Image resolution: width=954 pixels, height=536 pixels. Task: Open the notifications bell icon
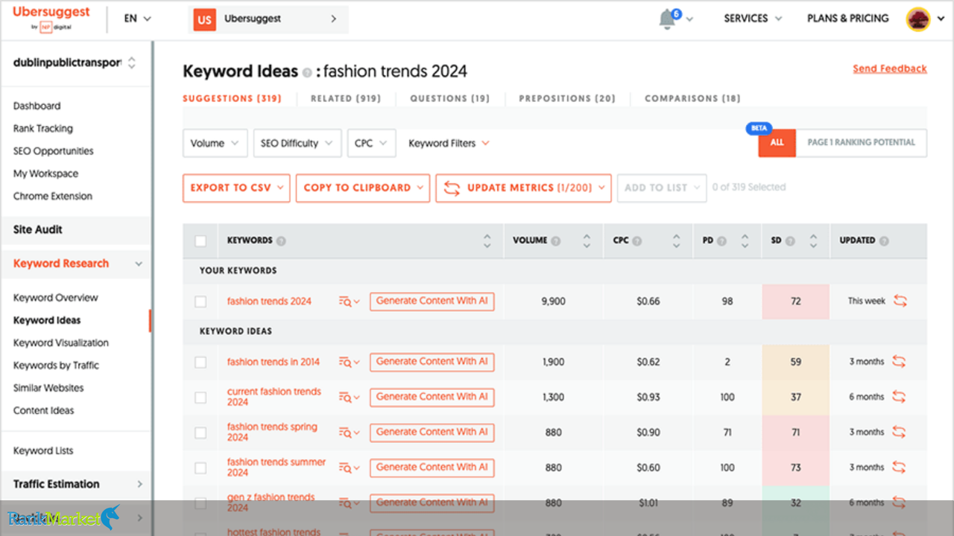coord(667,19)
